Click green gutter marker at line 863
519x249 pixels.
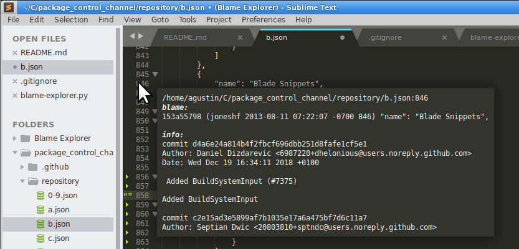tap(127, 242)
